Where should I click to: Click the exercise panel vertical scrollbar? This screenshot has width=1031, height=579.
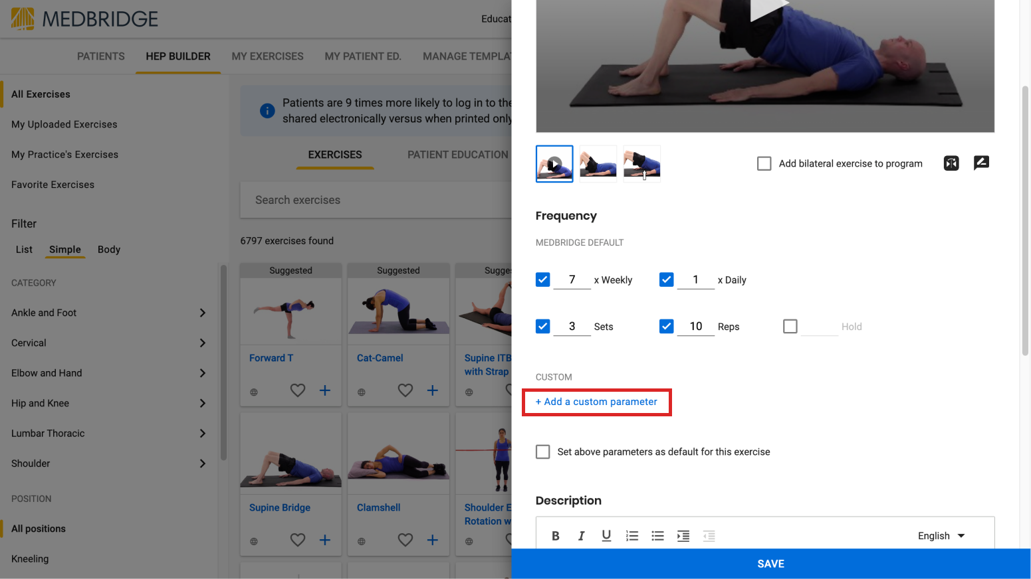click(1026, 221)
